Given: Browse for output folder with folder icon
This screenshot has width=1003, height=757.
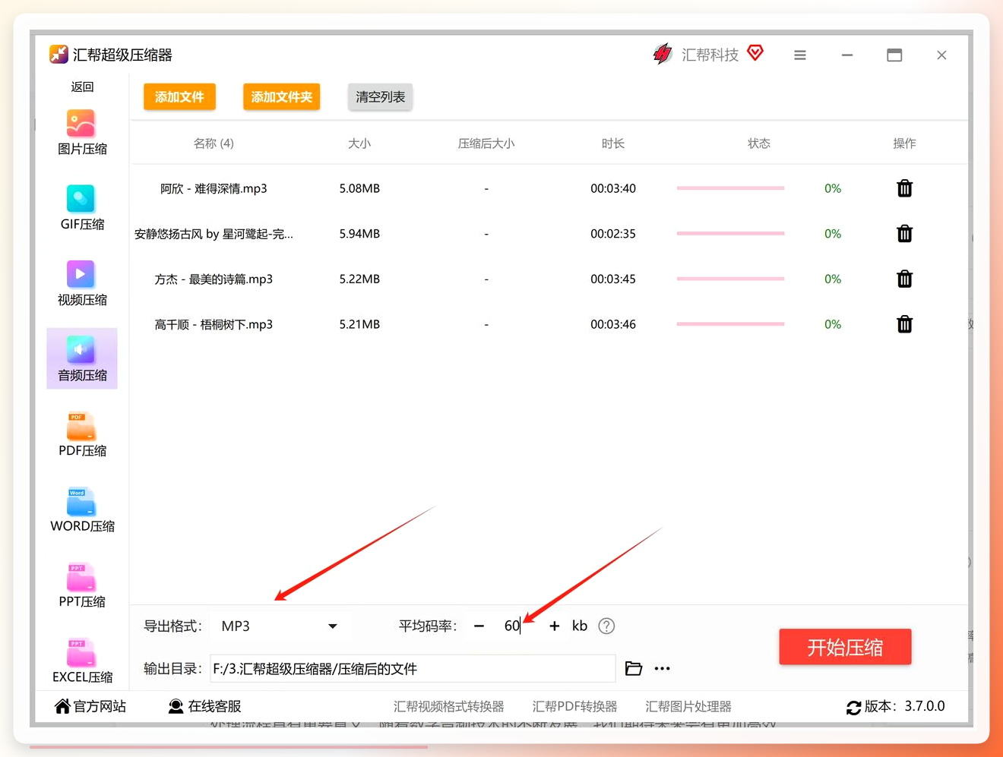Looking at the screenshot, I should click(x=634, y=669).
